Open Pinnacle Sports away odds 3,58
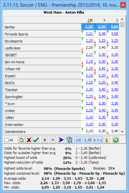This screenshot has width=129, height=193. pos(114,34)
